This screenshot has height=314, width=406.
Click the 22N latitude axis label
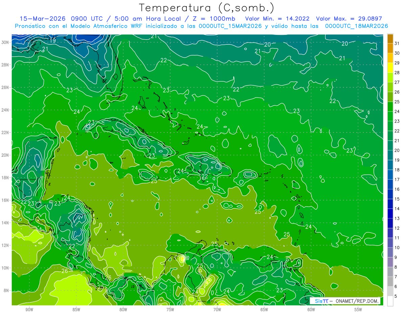pos(6,132)
